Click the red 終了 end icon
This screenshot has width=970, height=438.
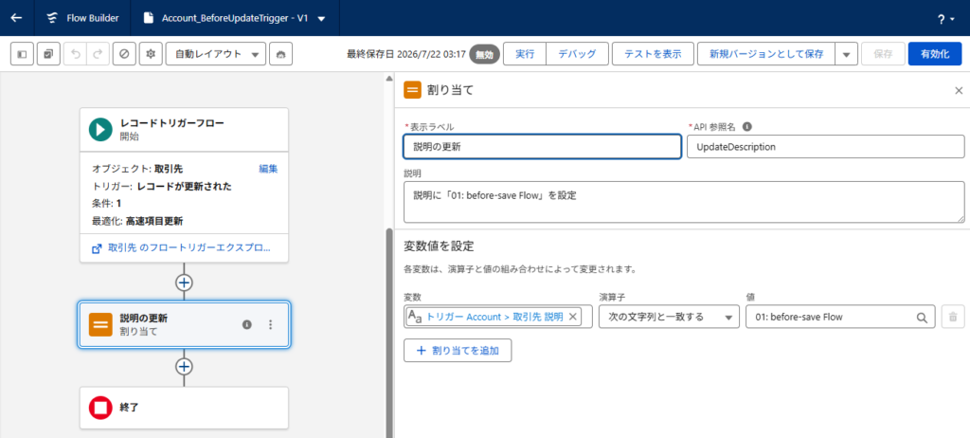[100, 408]
